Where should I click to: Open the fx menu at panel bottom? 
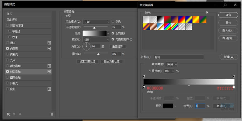tap(8, 114)
